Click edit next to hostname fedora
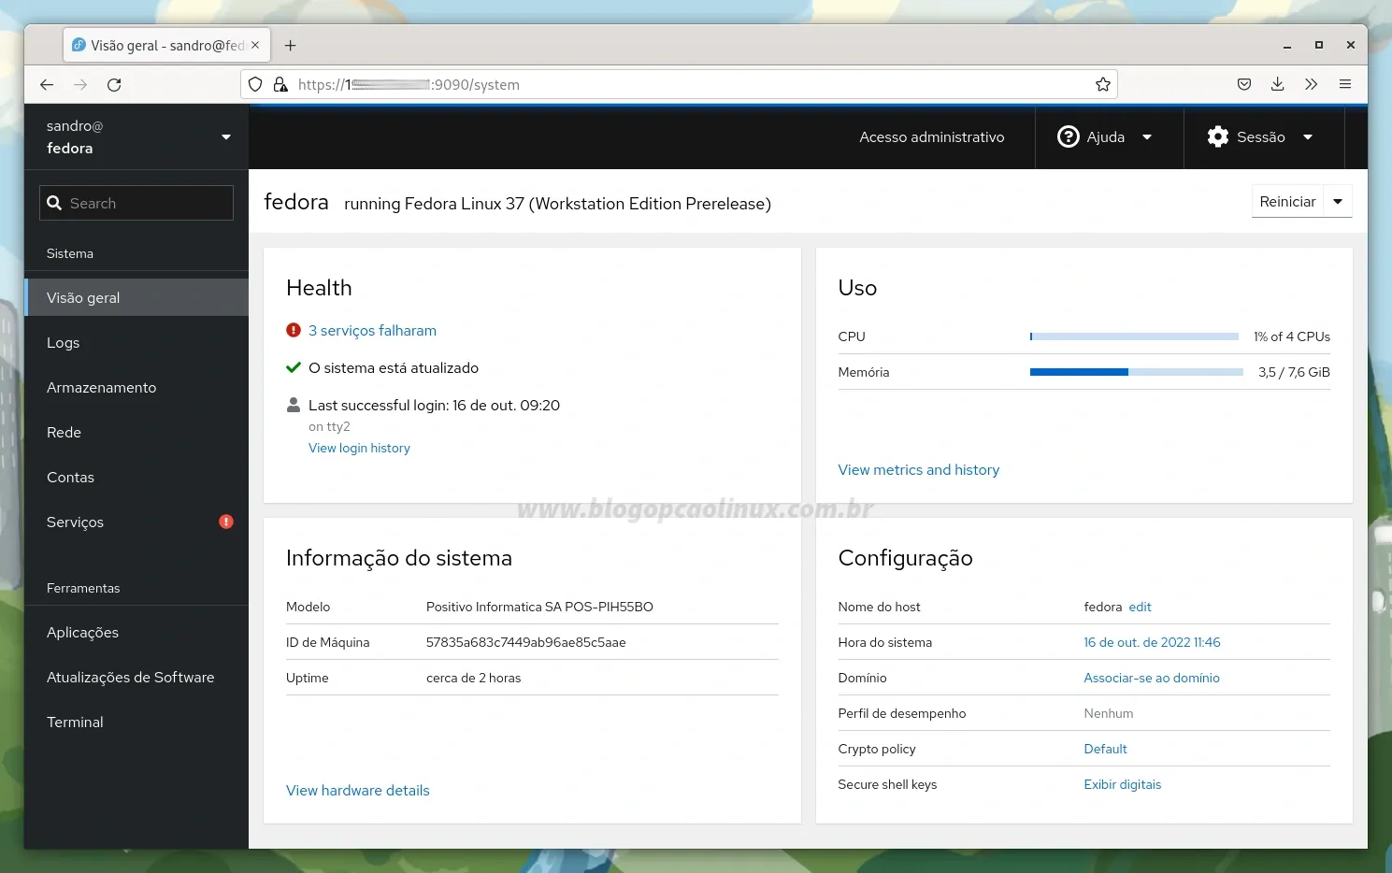 point(1140,607)
